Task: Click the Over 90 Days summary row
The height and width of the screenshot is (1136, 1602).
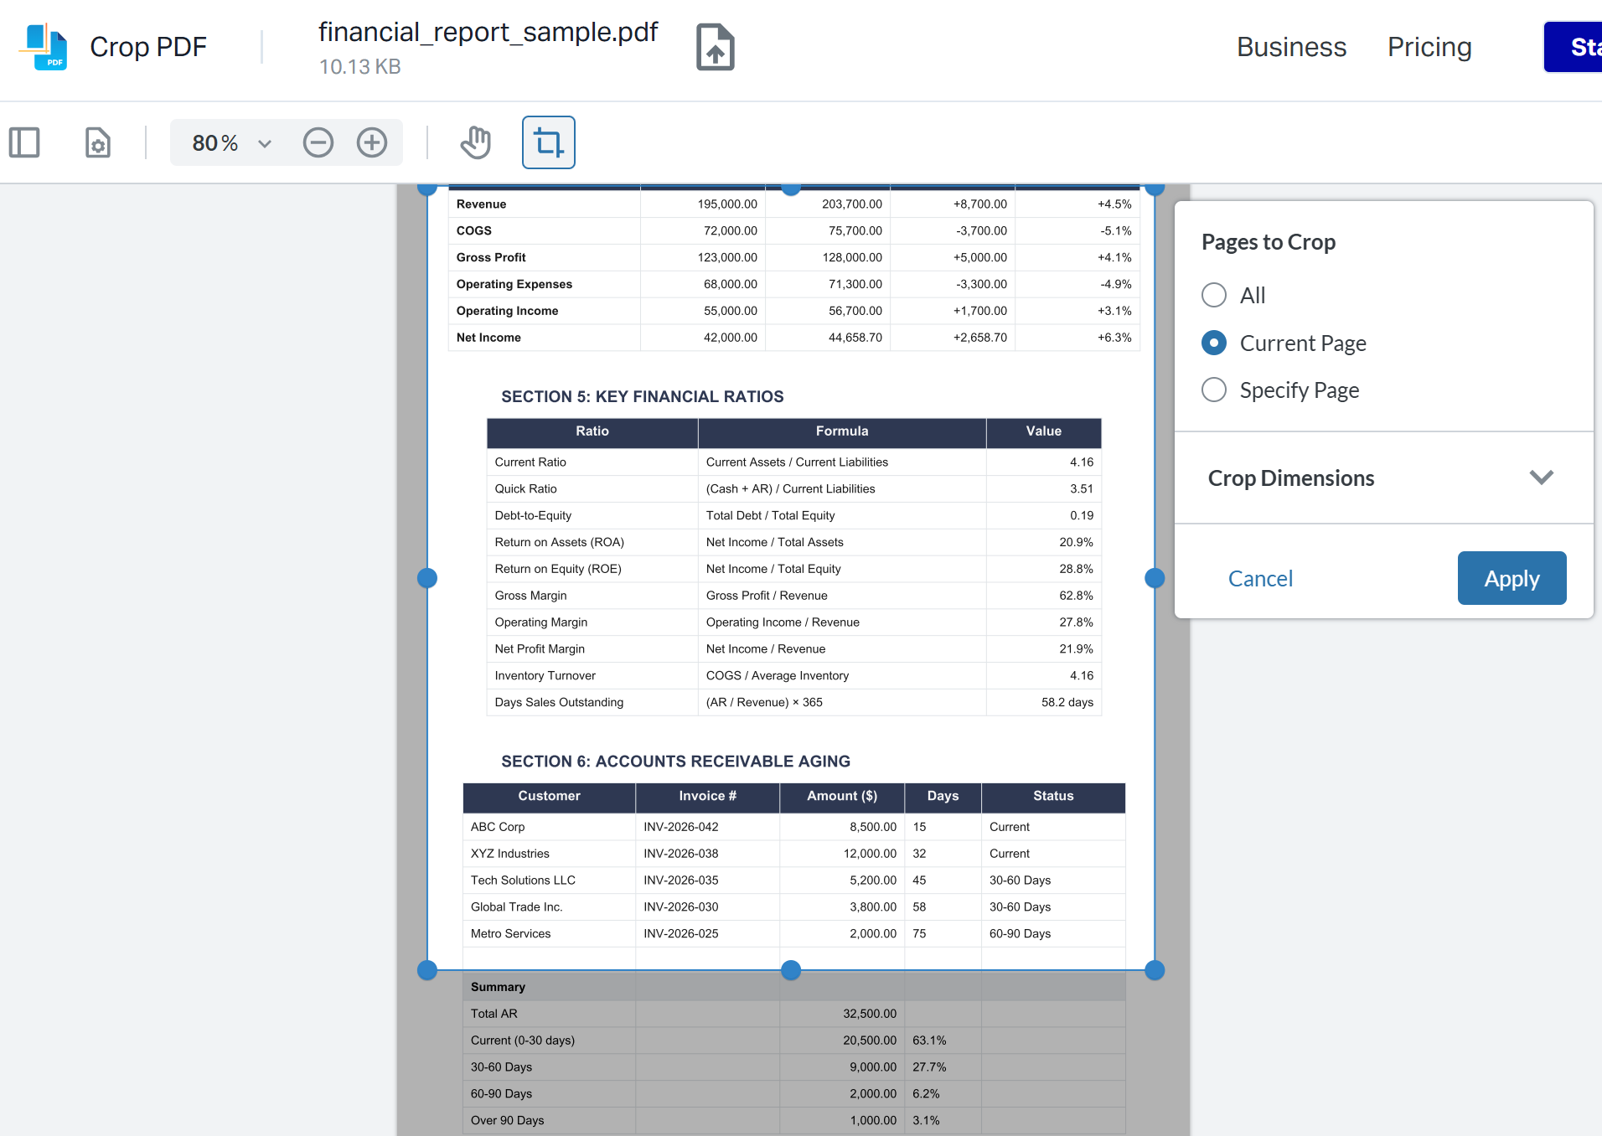Action: point(794,1121)
